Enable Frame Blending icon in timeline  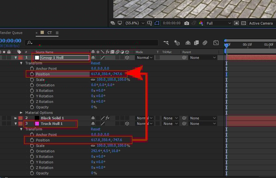(196, 43)
